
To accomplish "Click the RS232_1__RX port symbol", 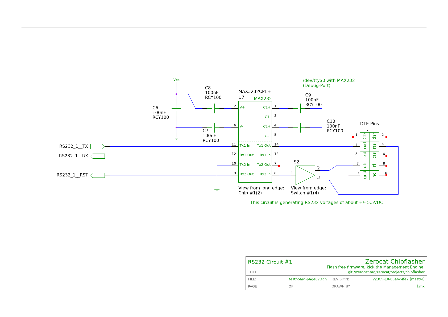I will tap(98, 156).
